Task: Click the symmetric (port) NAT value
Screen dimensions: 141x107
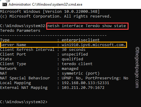Action: [x=80, y=73]
